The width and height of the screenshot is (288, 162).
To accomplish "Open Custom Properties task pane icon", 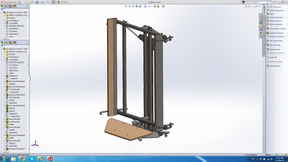I will pos(260,36).
